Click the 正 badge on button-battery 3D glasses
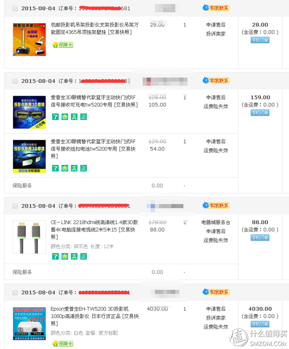 click(83, 168)
